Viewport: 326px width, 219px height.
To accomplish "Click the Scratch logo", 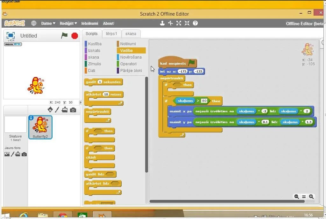I will 15,23.
